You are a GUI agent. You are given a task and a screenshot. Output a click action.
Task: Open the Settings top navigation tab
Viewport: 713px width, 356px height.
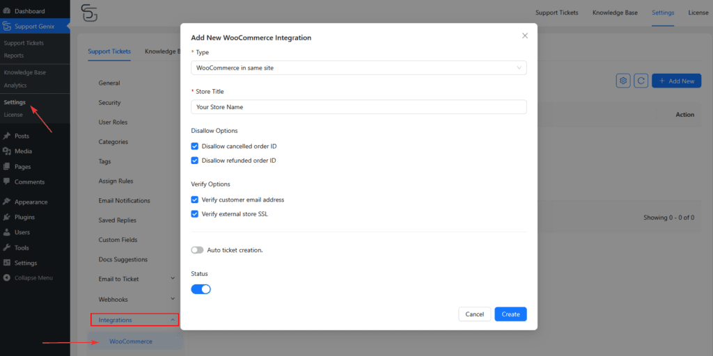point(663,13)
